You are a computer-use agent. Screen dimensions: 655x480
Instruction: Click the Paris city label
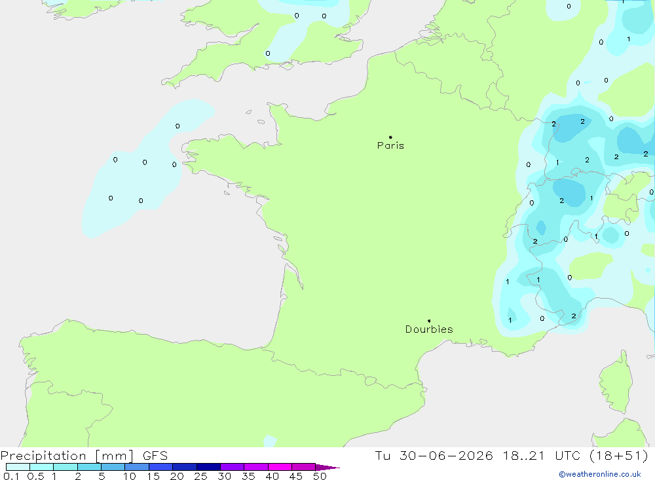pyautogui.click(x=390, y=145)
